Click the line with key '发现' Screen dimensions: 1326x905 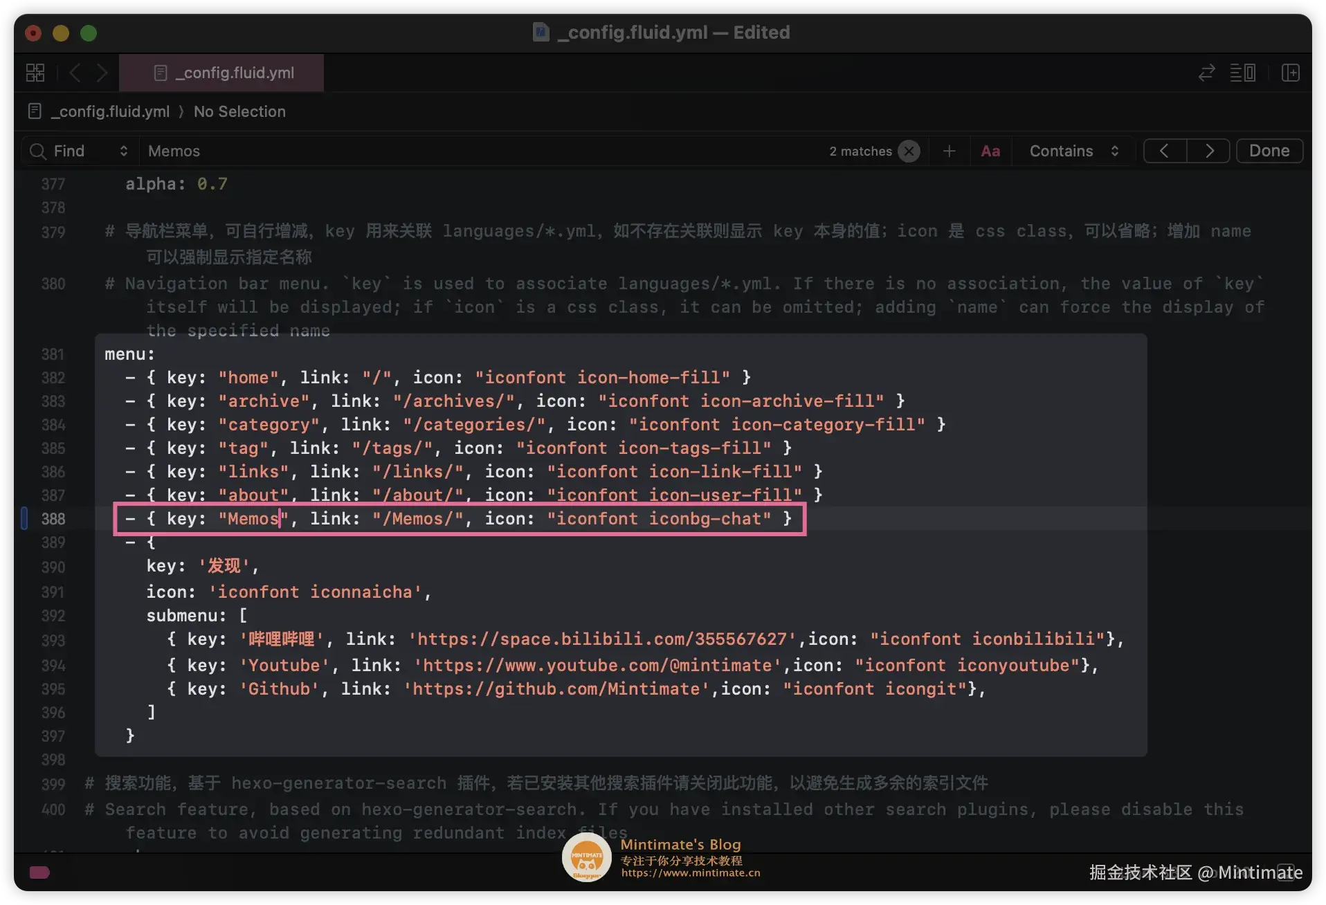(x=202, y=566)
